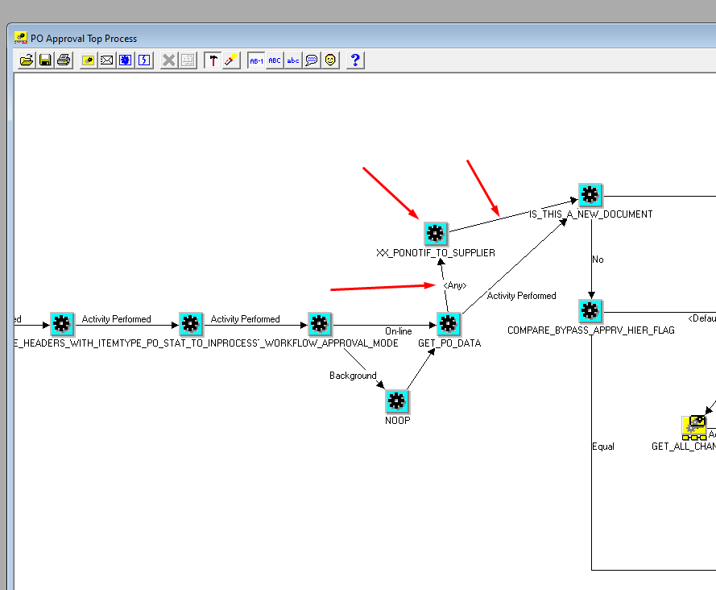Save the workflow using the floppy disk icon
Screen dimensions: 716x590
(x=45, y=60)
